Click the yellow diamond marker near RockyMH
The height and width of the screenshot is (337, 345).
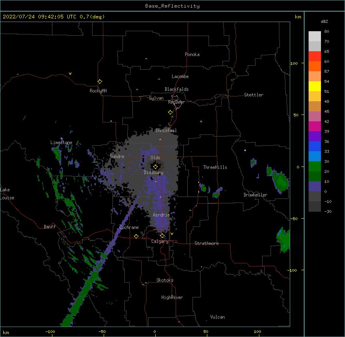(100, 82)
